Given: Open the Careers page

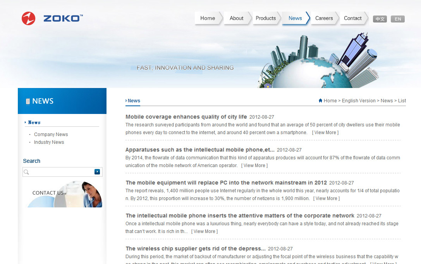Looking at the screenshot, I should 324,18.
